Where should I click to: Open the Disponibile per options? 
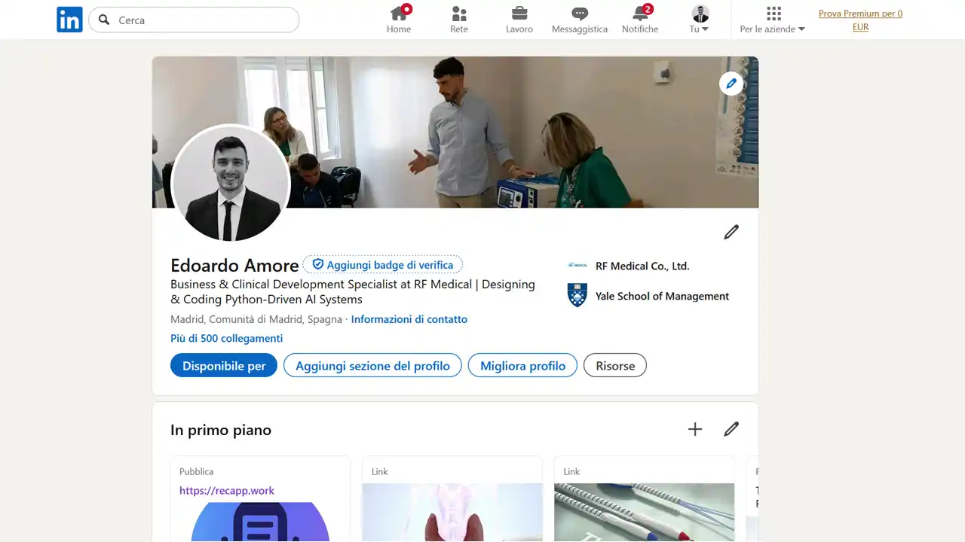tap(223, 365)
